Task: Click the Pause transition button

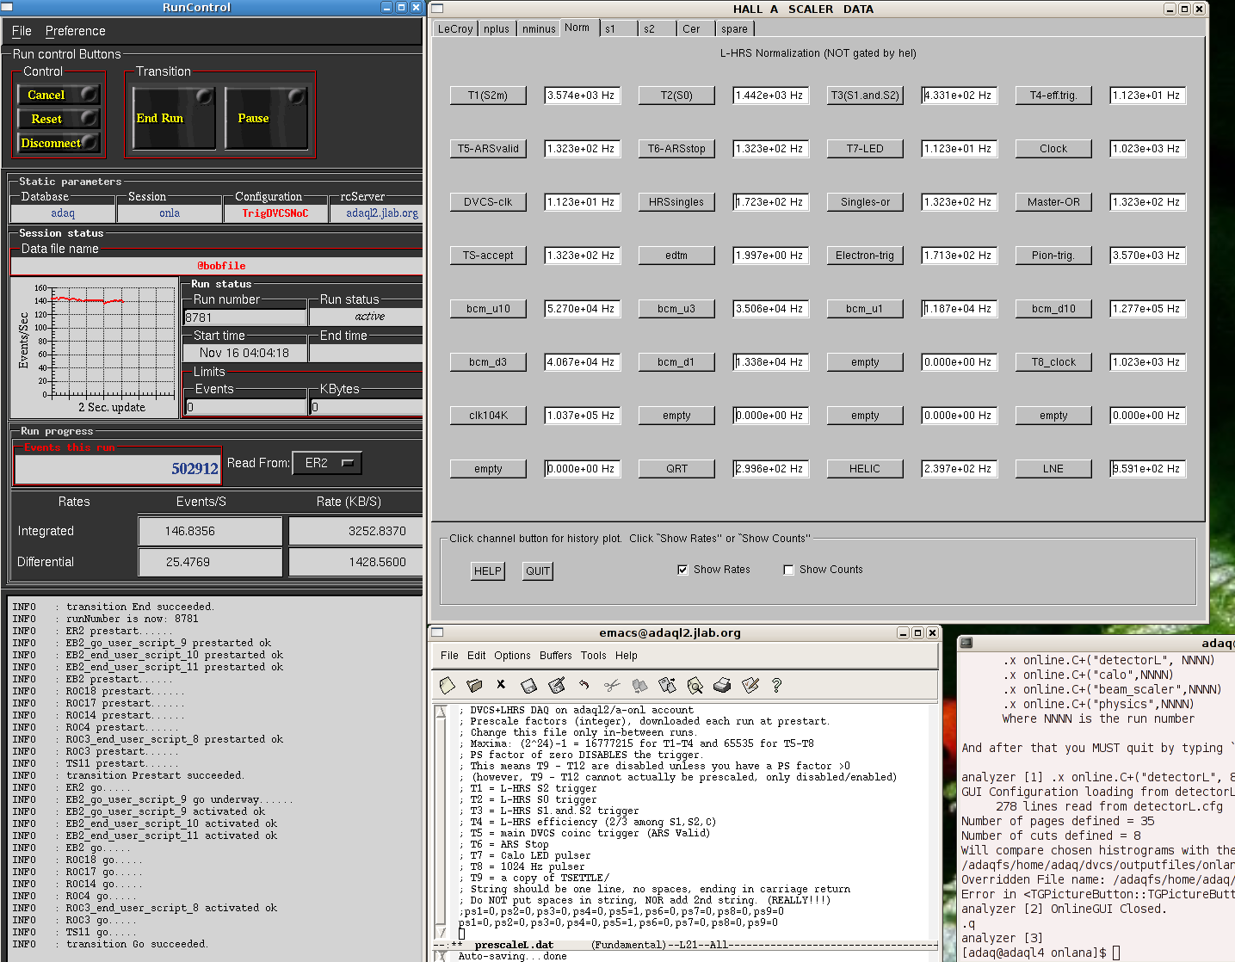Action: 266,118
